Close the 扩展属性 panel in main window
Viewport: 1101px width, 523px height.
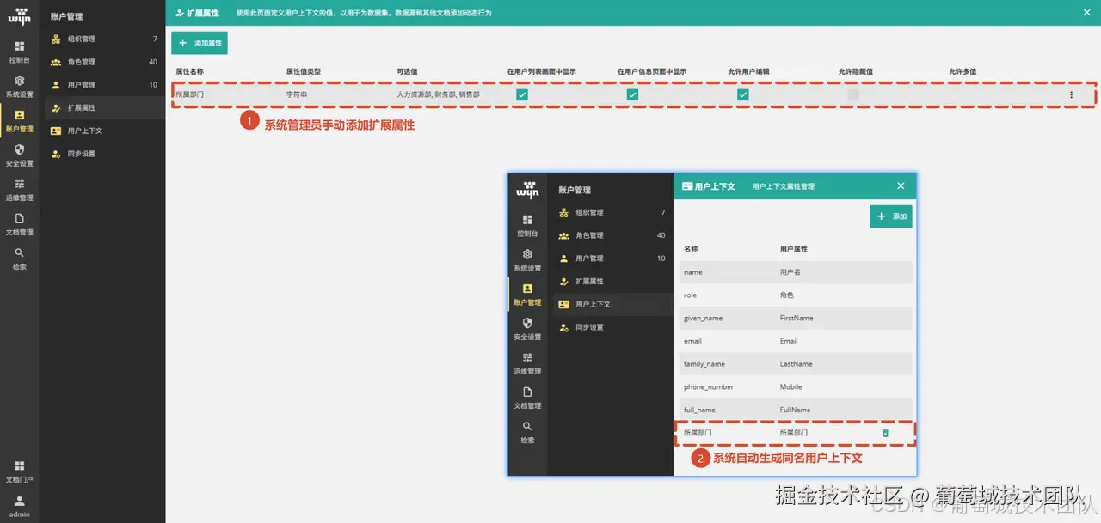1086,13
